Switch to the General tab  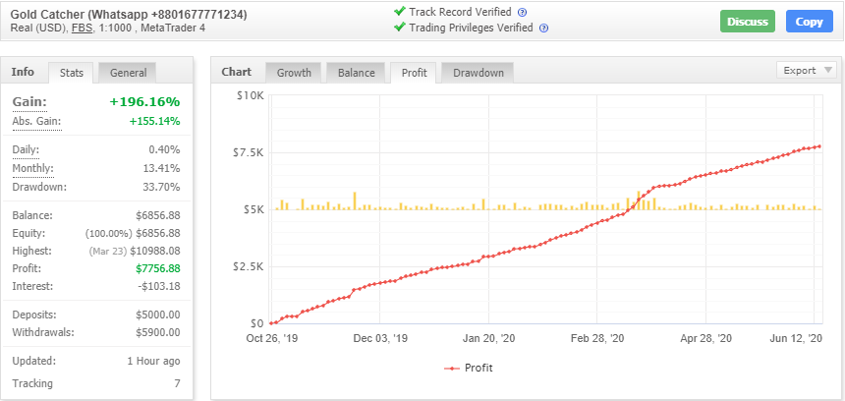pos(129,73)
